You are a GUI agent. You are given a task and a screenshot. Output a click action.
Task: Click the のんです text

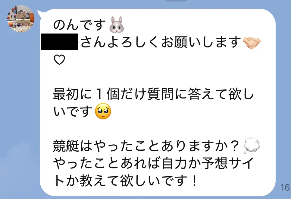coord(80,25)
